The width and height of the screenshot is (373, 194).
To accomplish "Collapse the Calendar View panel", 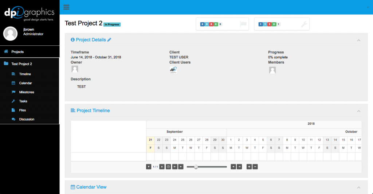I will (358, 187).
